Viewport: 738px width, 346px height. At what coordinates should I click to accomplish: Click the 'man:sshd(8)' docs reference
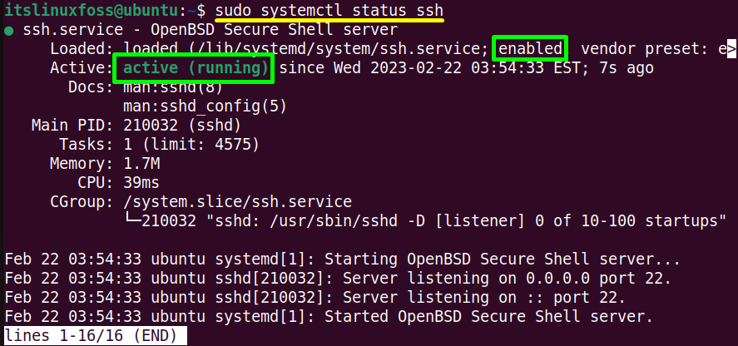[173, 87]
